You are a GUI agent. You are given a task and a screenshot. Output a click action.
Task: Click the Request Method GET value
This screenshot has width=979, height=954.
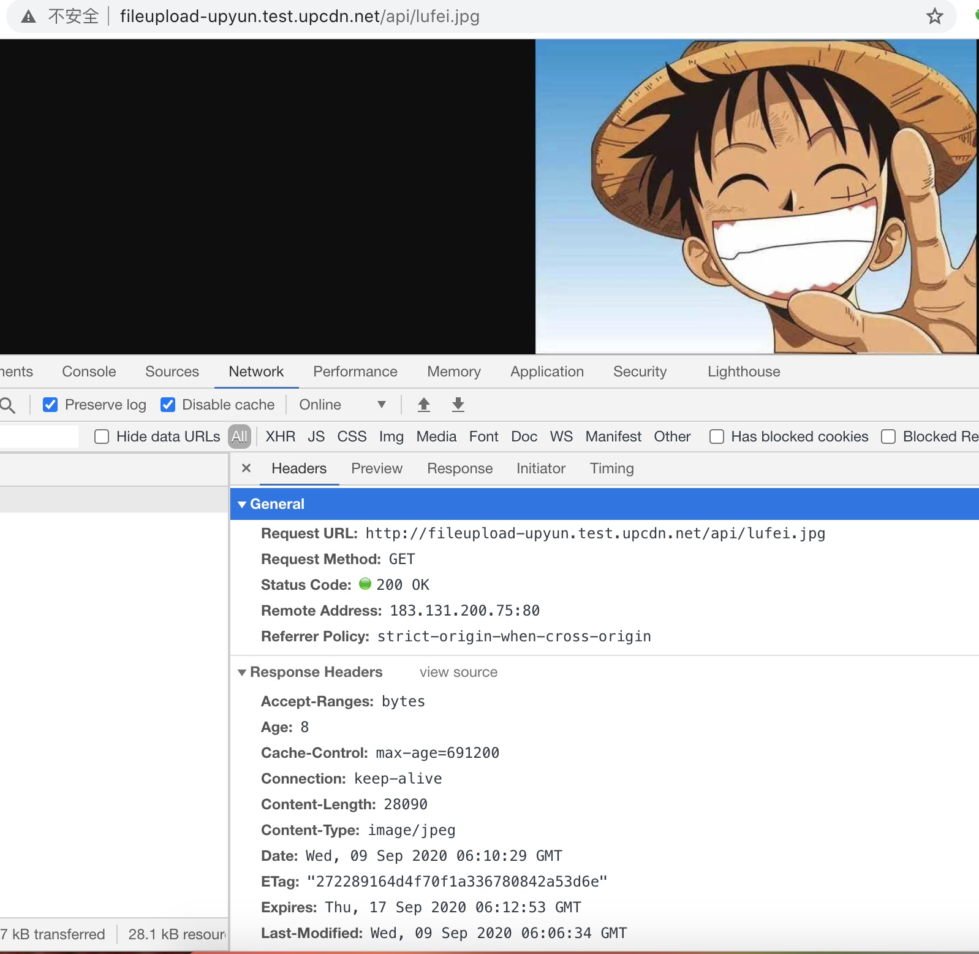pos(402,559)
